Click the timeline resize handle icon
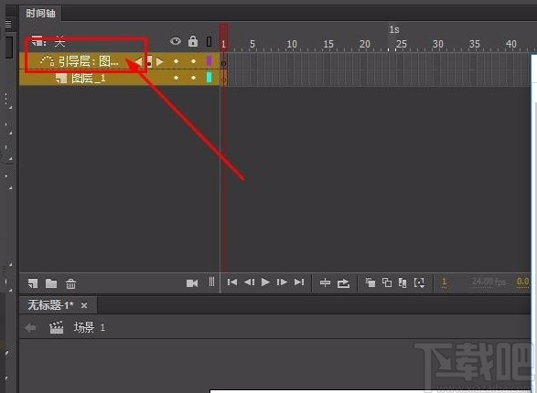 [211, 281]
